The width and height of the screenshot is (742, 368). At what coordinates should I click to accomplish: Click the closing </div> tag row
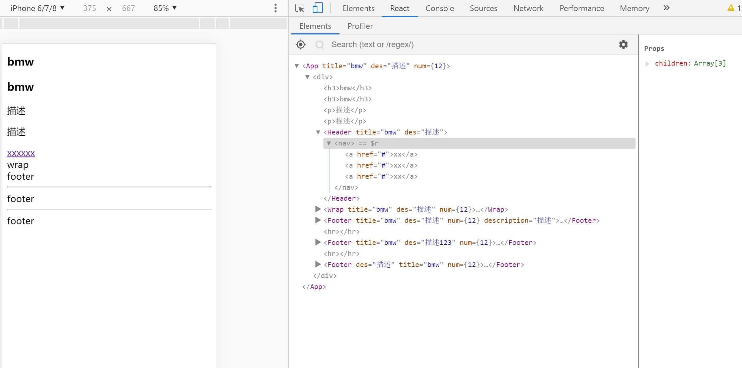point(325,276)
